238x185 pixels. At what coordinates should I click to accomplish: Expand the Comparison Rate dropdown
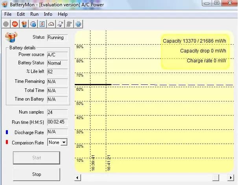pyautogui.click(x=64, y=142)
